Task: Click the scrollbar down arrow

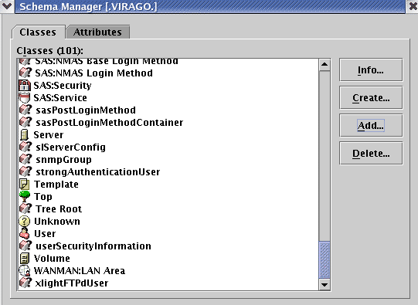Action: 325,285
